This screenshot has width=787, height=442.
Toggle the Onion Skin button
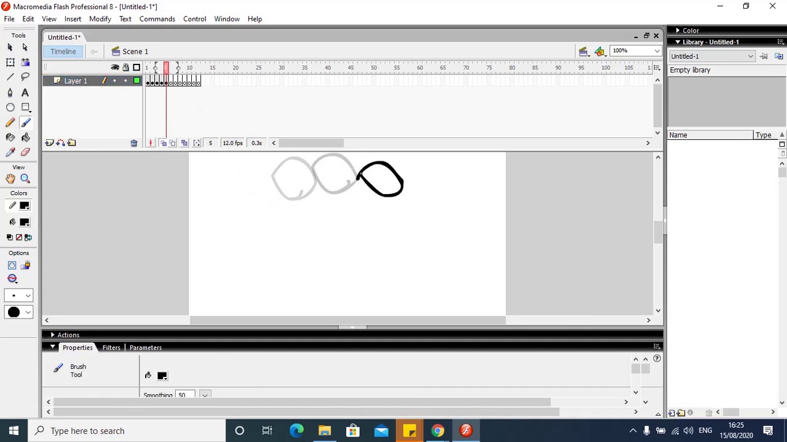[x=163, y=143]
